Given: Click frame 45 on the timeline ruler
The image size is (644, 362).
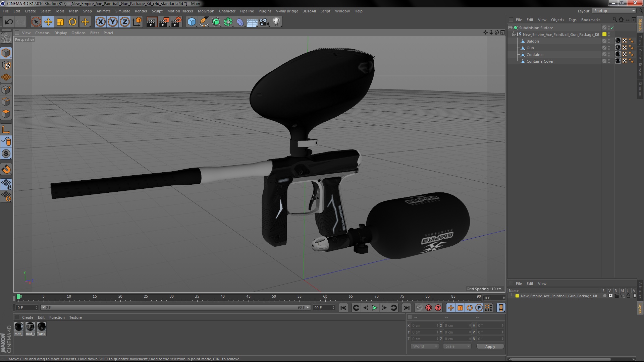Looking at the screenshot, I should click(x=248, y=297).
